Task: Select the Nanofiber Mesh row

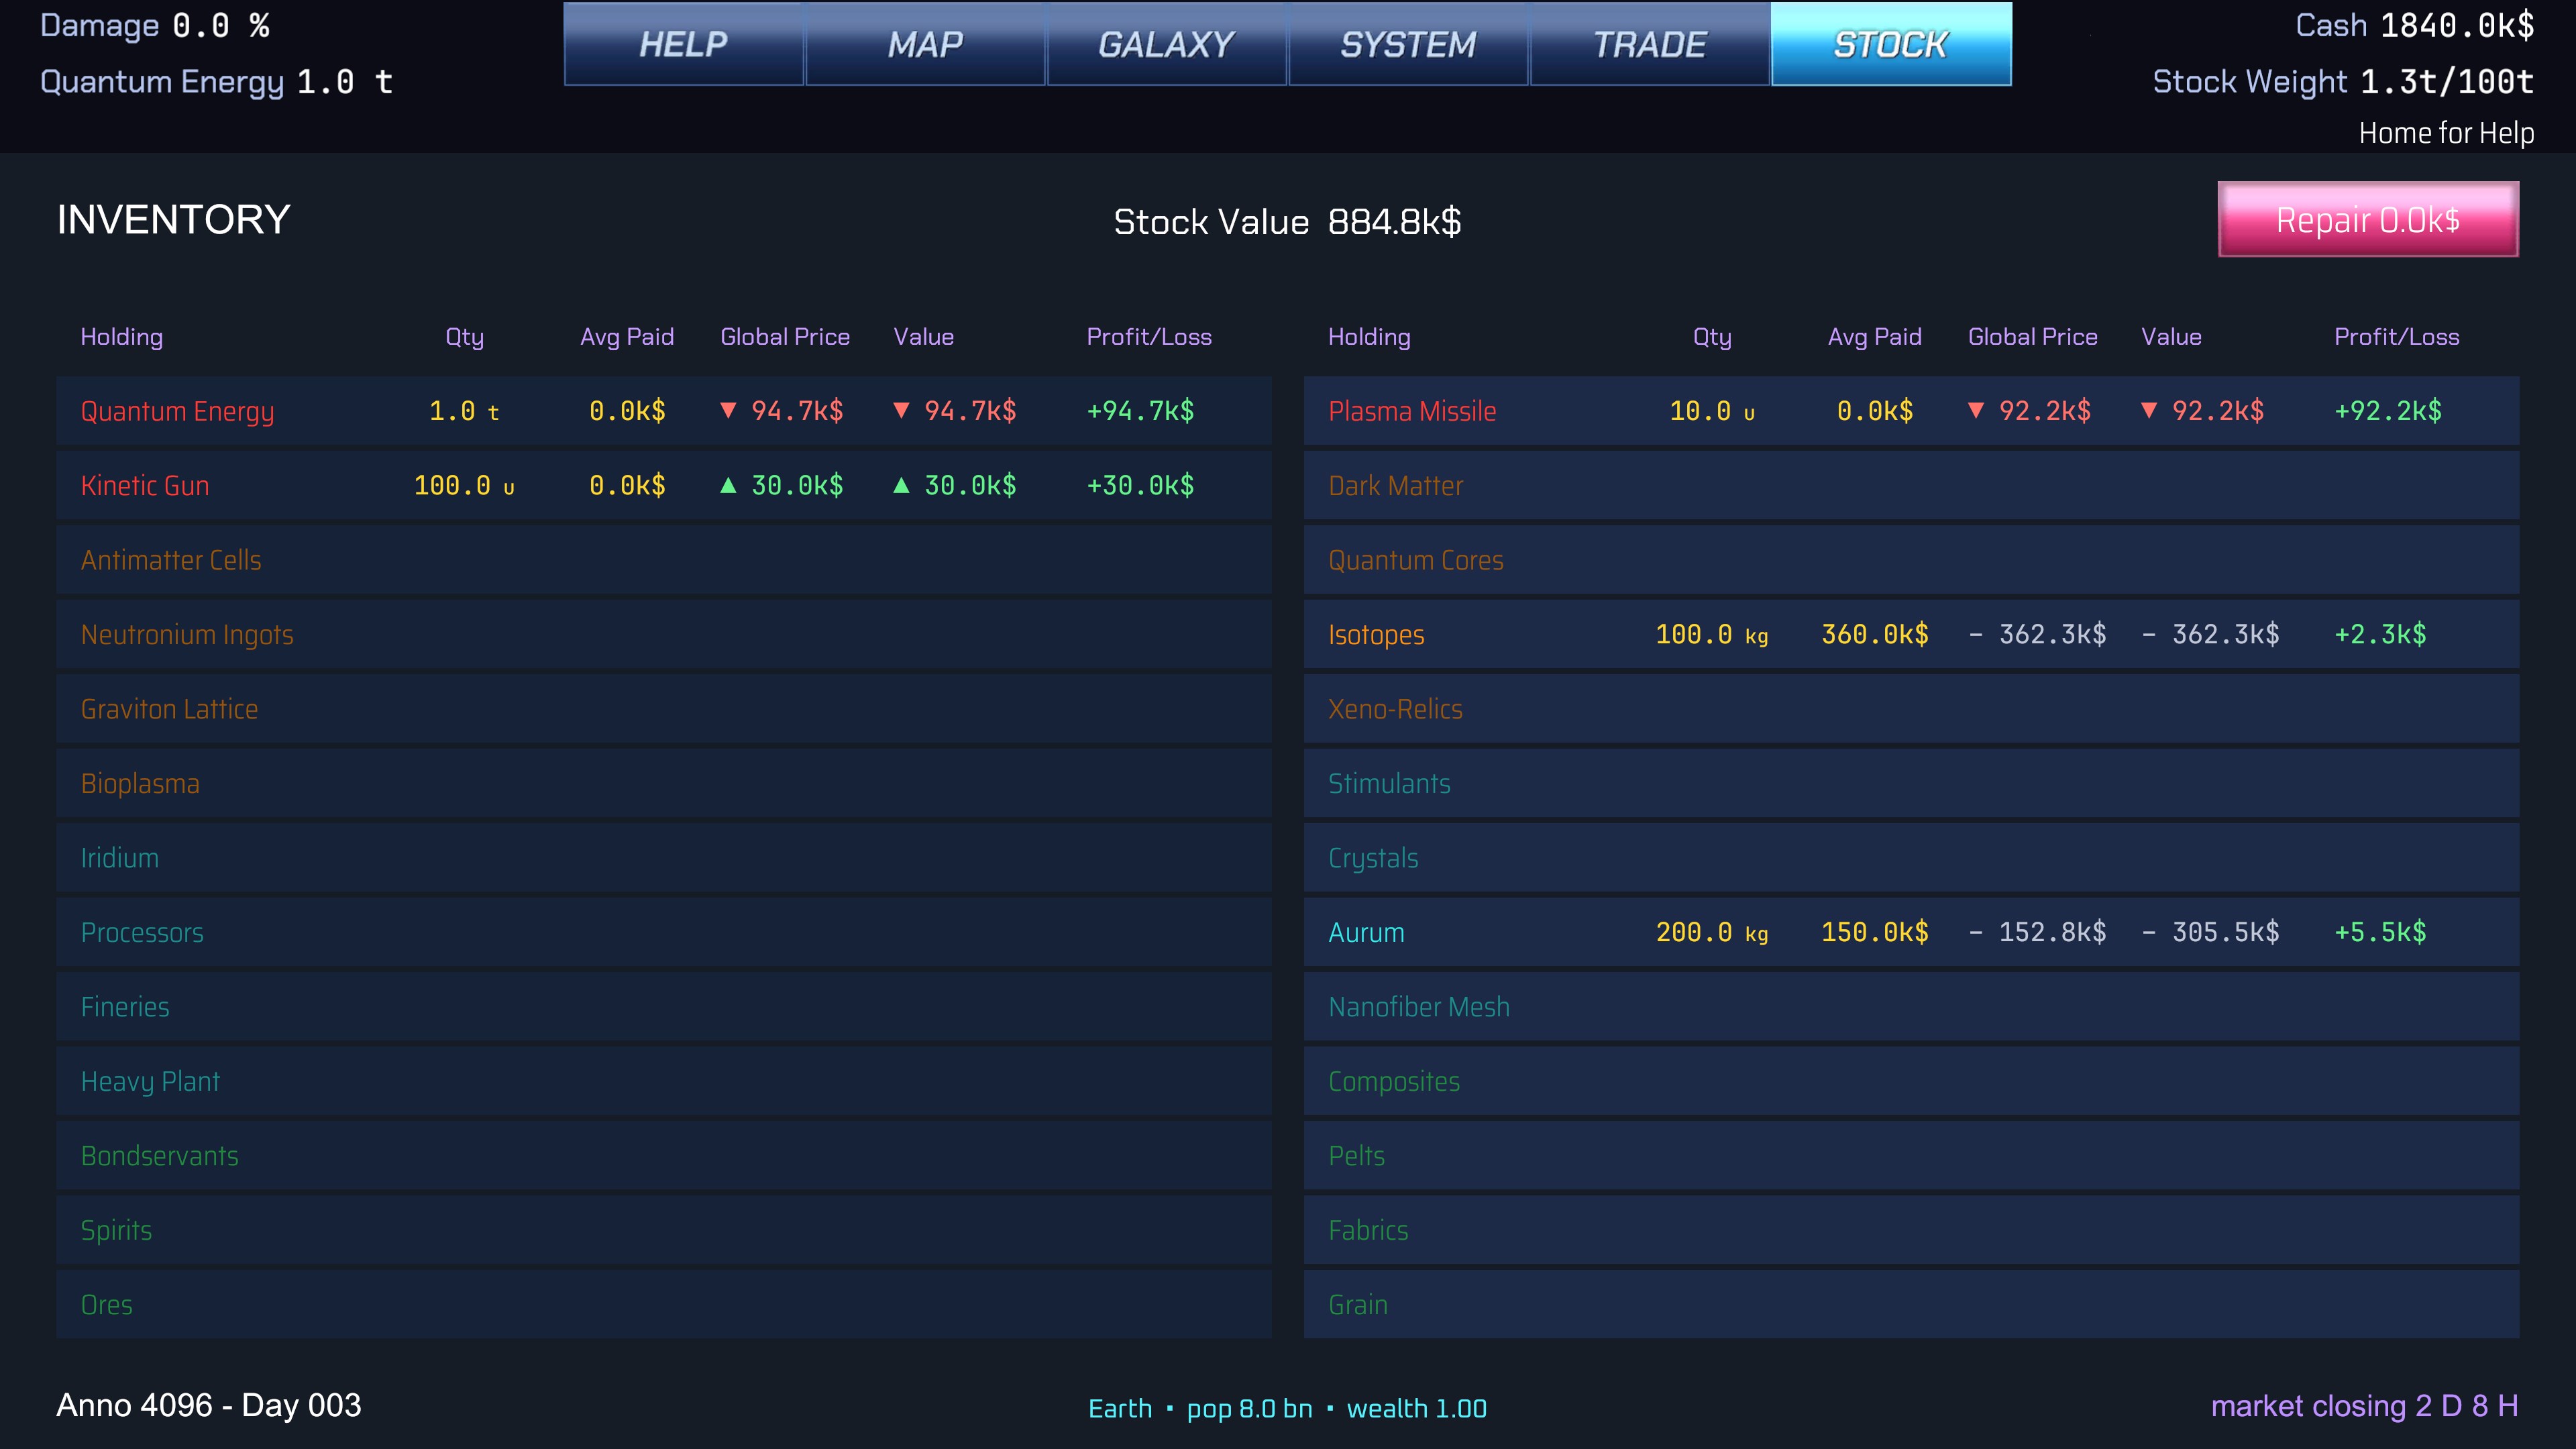Action: pos(1911,1007)
